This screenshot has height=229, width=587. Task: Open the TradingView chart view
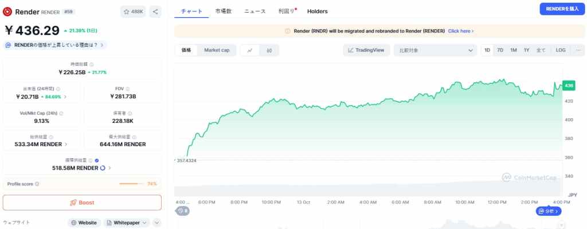366,50
